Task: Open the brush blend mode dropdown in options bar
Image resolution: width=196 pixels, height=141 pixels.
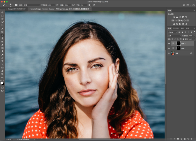Action: (x=31, y=5)
